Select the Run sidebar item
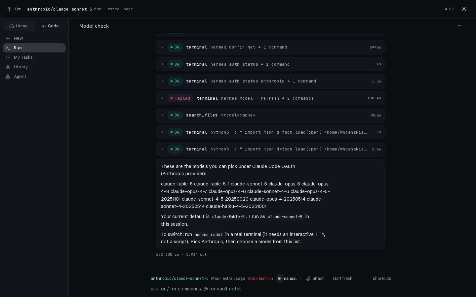This screenshot has width=476, height=297. [x=34, y=48]
